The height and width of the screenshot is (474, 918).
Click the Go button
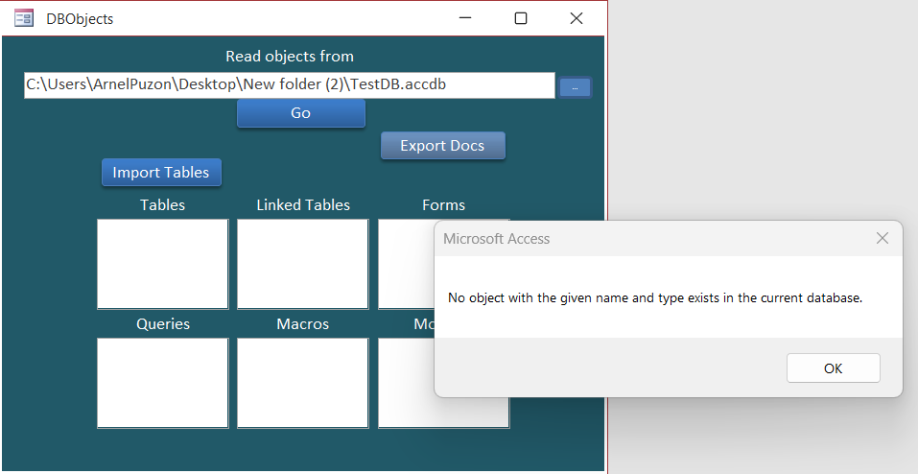[300, 113]
